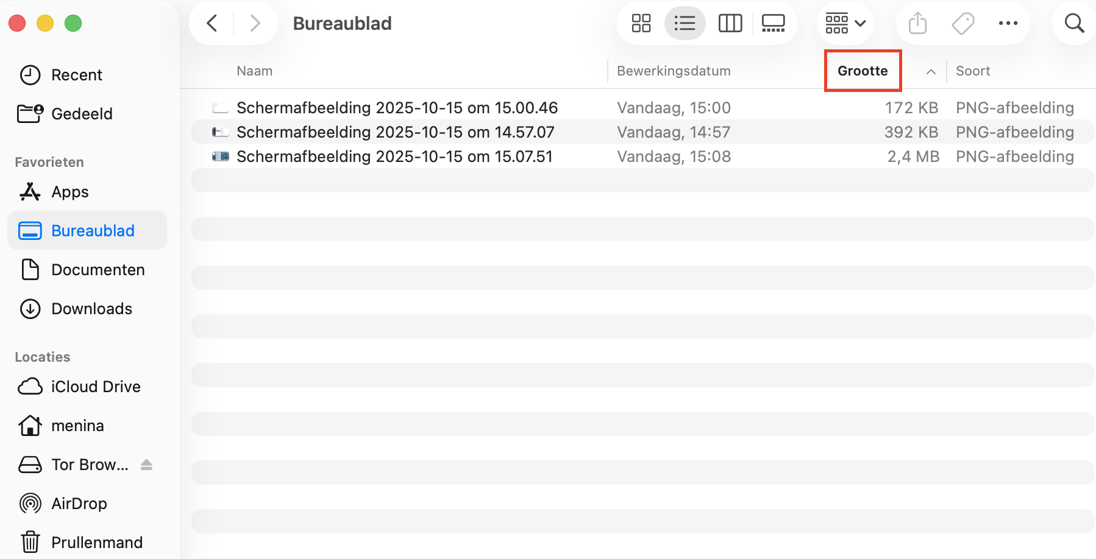Open the more options (…) menu
The height and width of the screenshot is (559, 1096).
(x=1008, y=23)
